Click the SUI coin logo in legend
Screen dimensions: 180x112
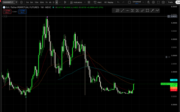4,7
